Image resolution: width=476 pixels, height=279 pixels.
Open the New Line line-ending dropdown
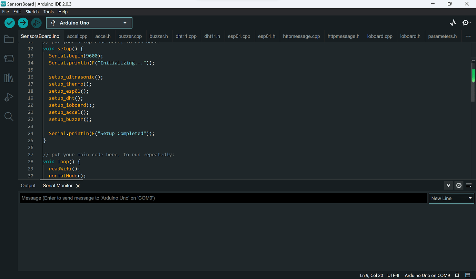click(451, 198)
